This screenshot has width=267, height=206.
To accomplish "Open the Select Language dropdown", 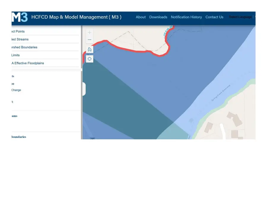I will 240,17.
